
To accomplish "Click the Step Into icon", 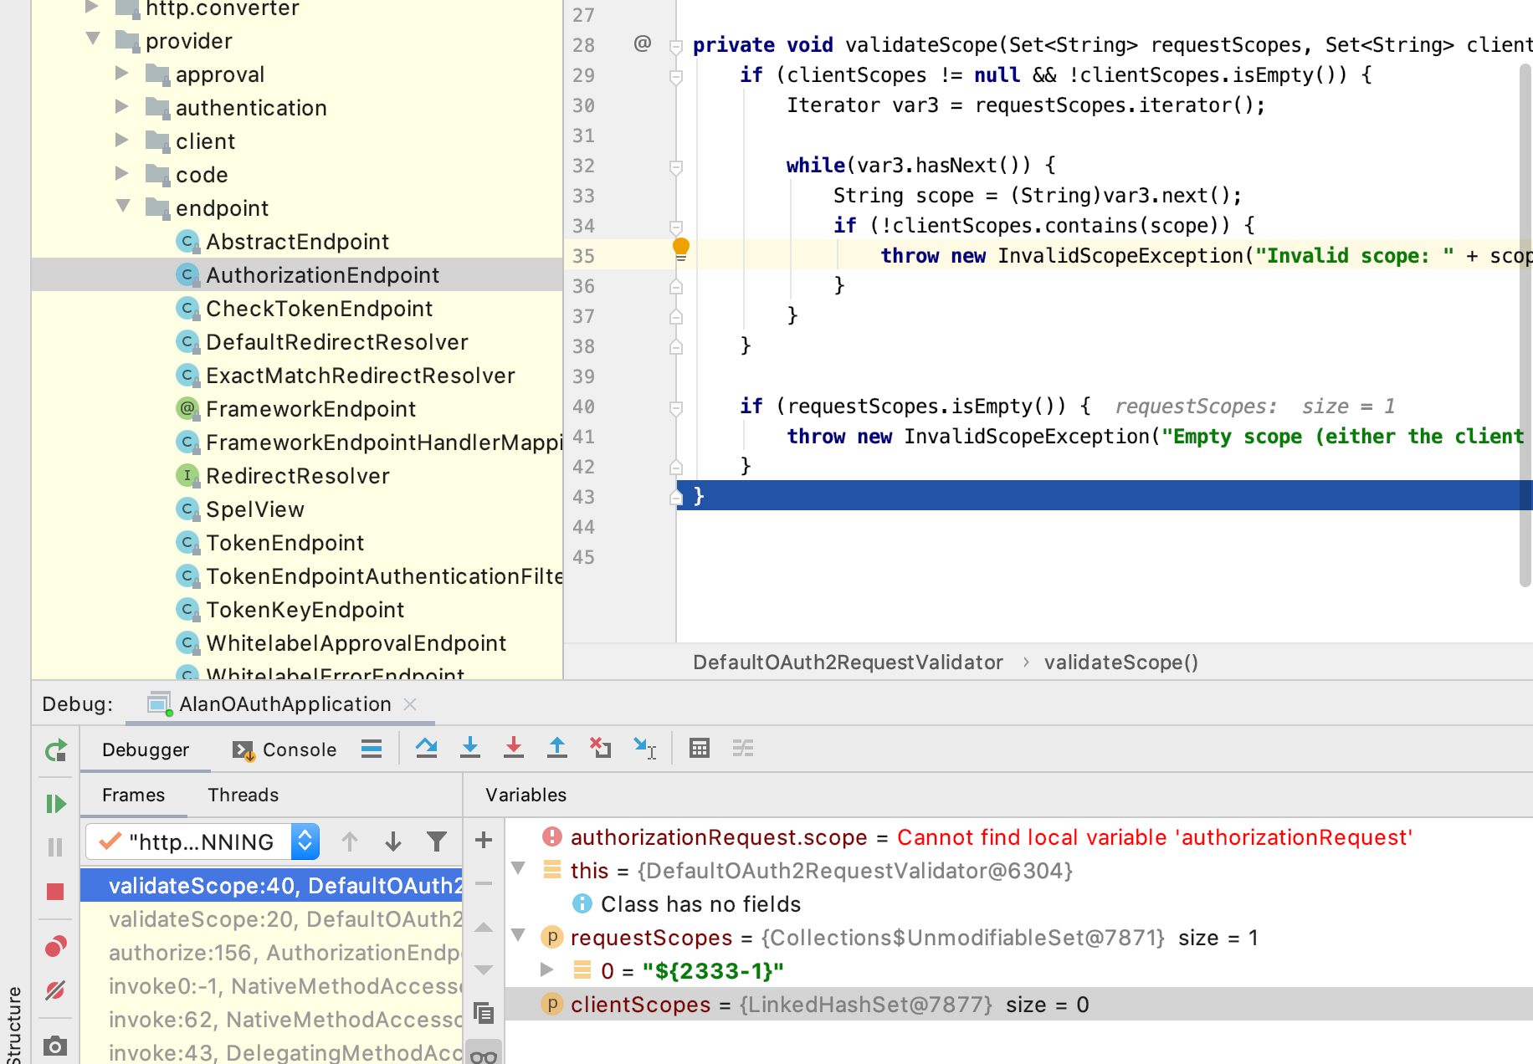I will click(x=470, y=748).
